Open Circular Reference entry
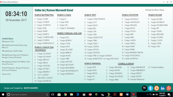 (137, 79)
